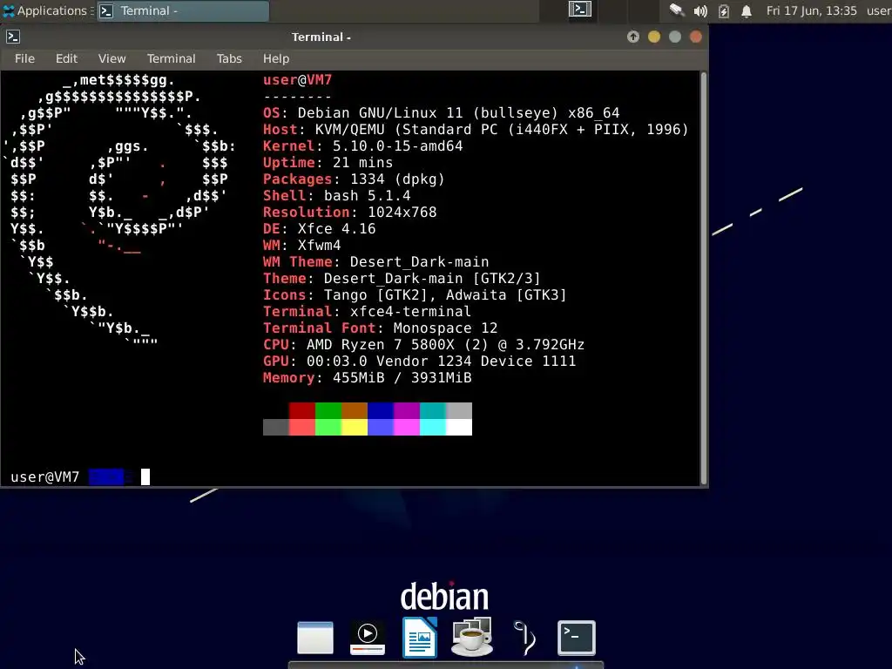Click the terminal prompt input cursor
The width and height of the screenshot is (892, 669).
tap(145, 476)
